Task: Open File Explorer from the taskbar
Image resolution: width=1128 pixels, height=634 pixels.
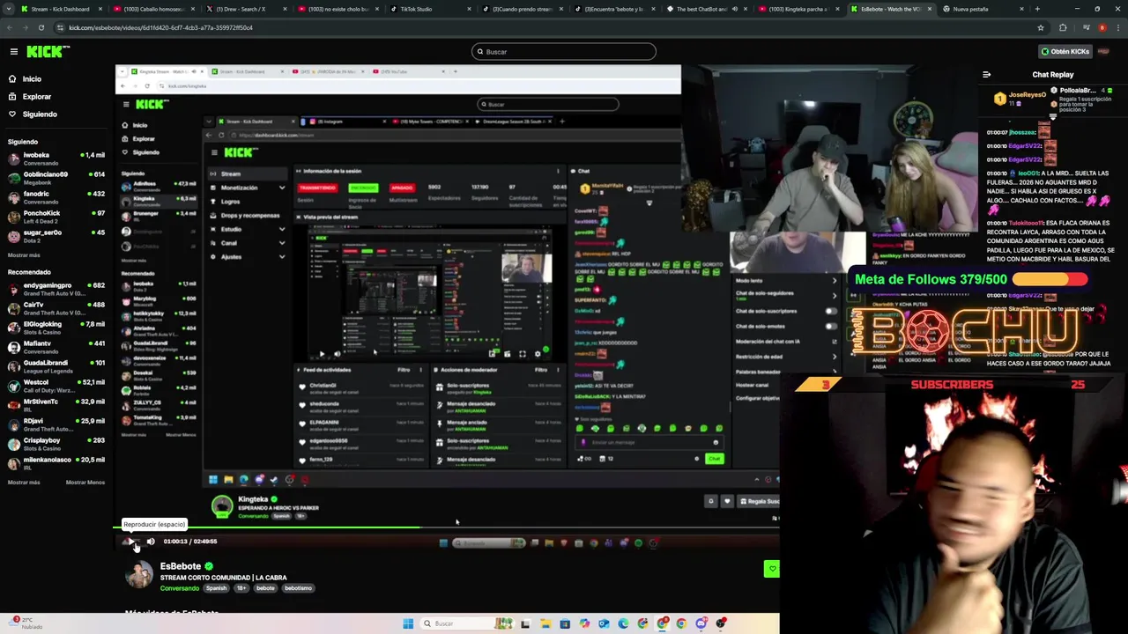Action: (x=545, y=623)
